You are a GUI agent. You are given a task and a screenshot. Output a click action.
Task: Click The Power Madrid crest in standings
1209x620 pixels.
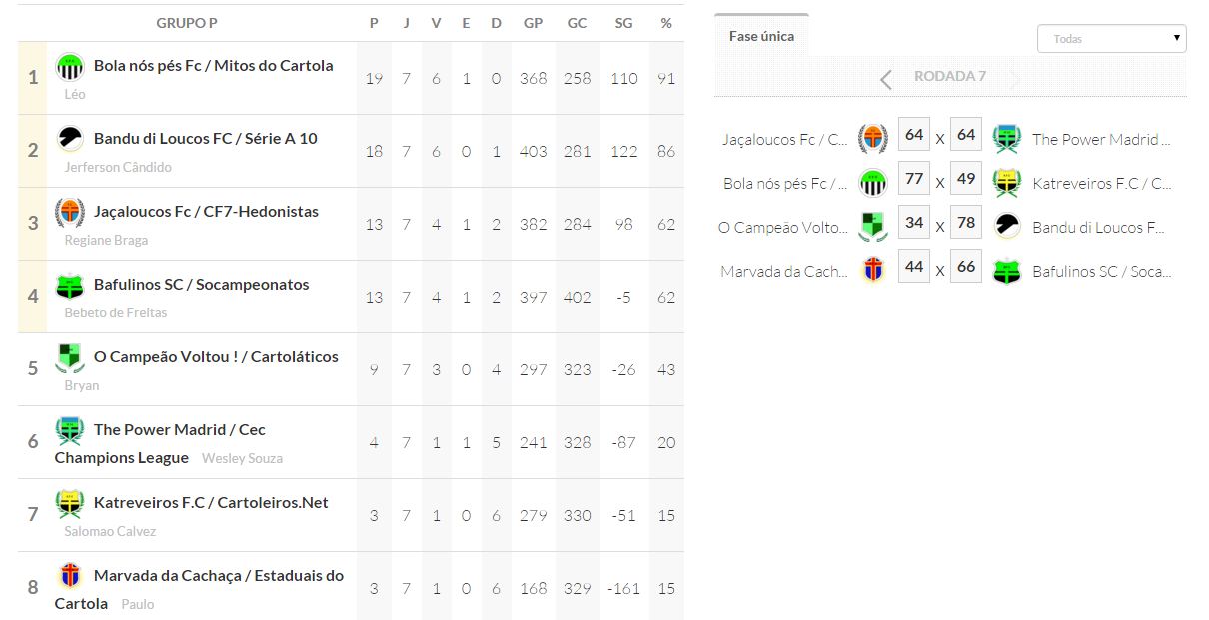(x=70, y=430)
